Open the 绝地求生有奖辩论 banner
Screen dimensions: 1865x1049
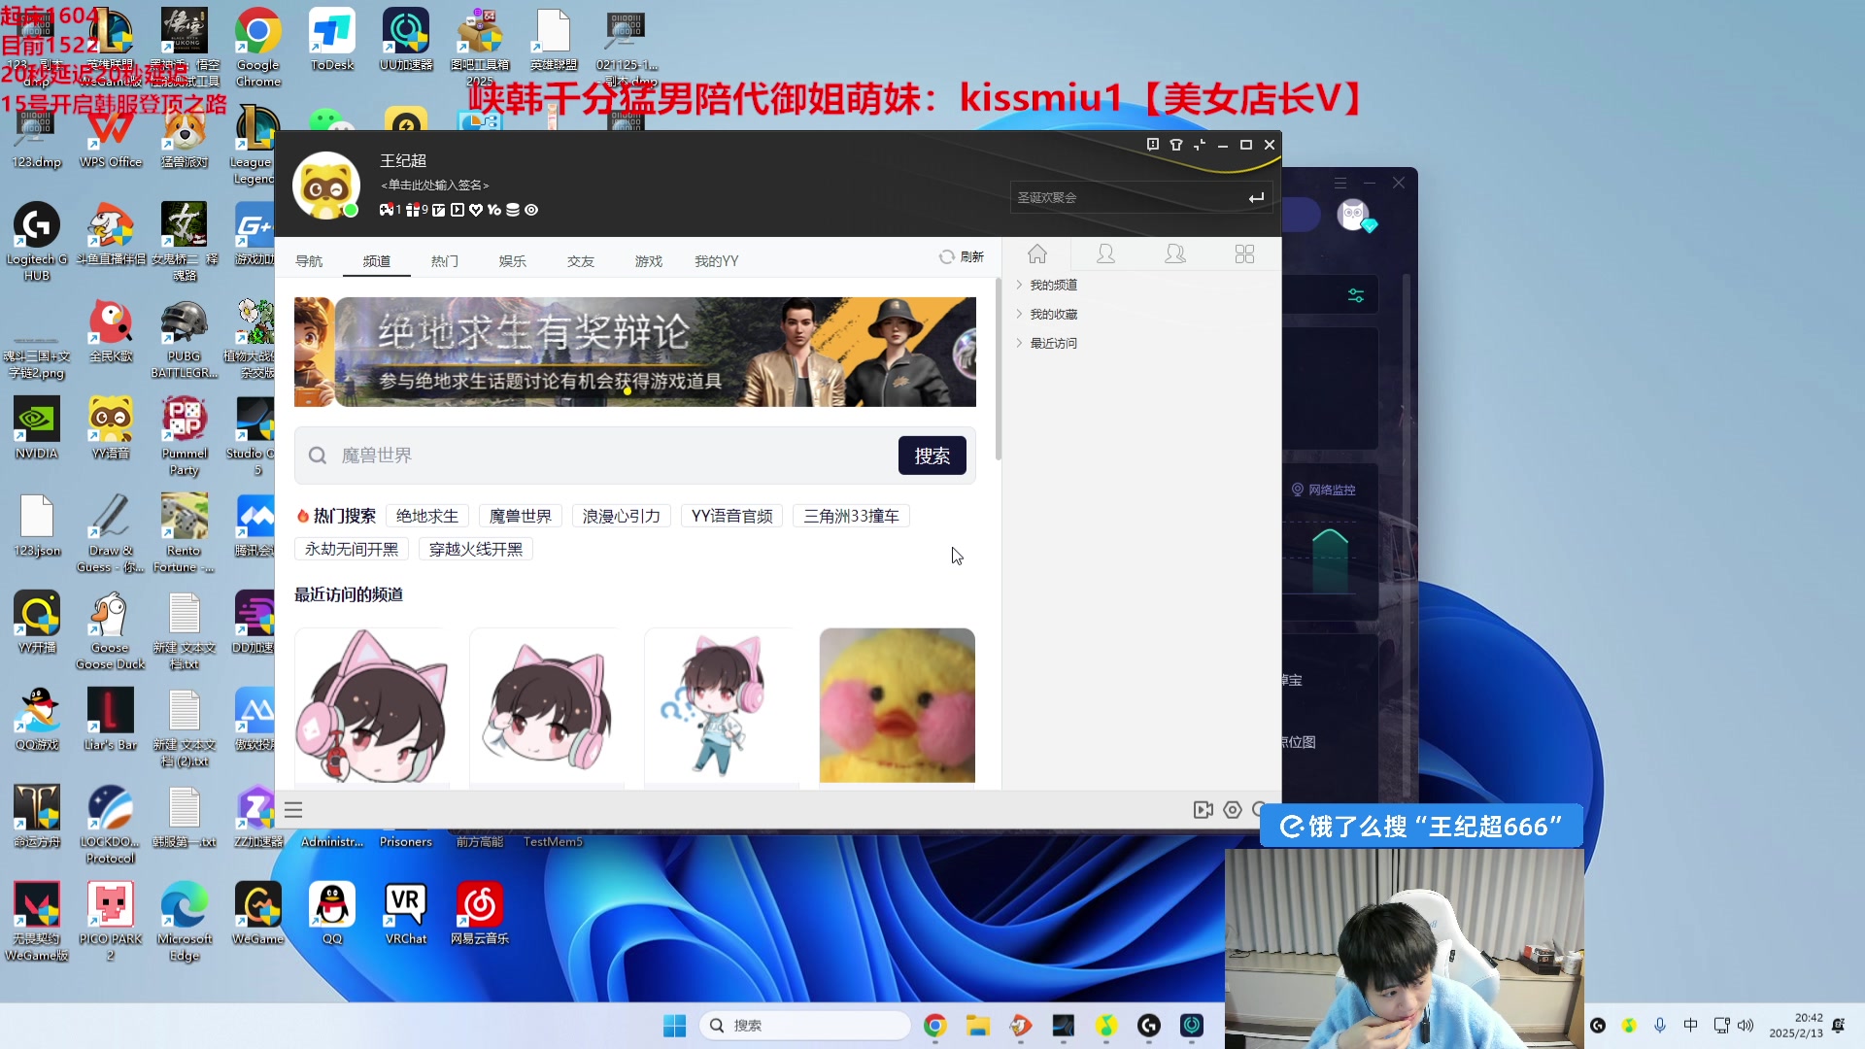635,352
